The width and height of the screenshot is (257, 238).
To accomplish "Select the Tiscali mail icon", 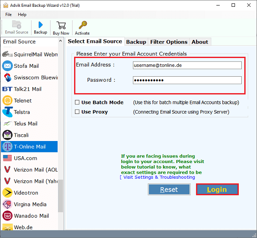I will [x=7, y=135].
